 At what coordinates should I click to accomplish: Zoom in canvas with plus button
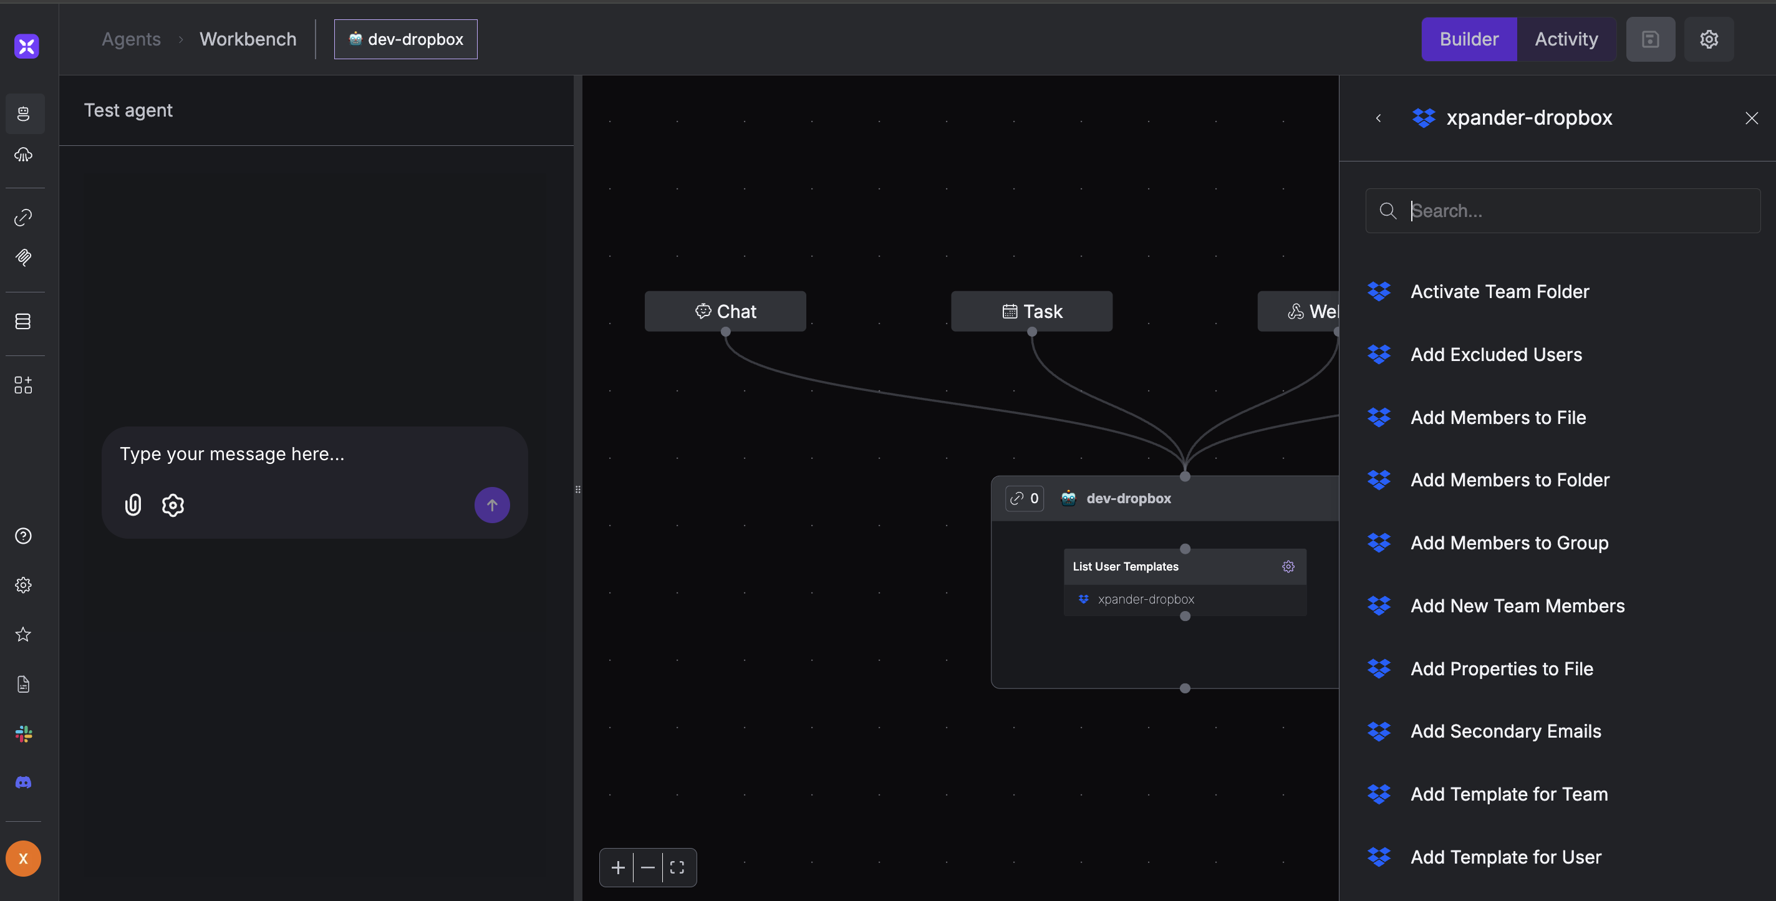pos(618,867)
